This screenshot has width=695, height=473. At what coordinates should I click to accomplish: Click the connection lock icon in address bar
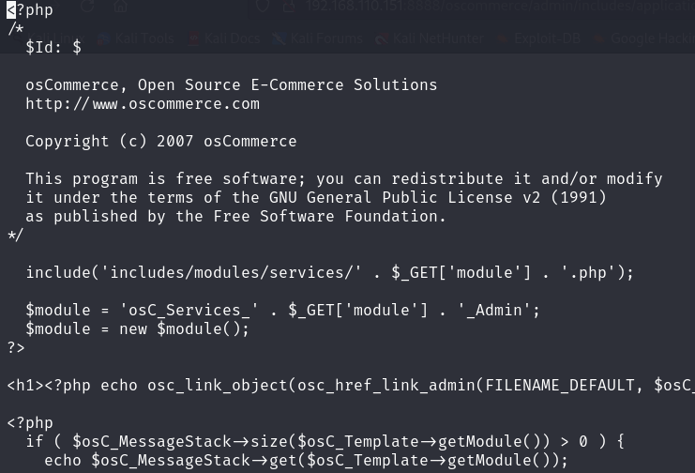point(289,7)
